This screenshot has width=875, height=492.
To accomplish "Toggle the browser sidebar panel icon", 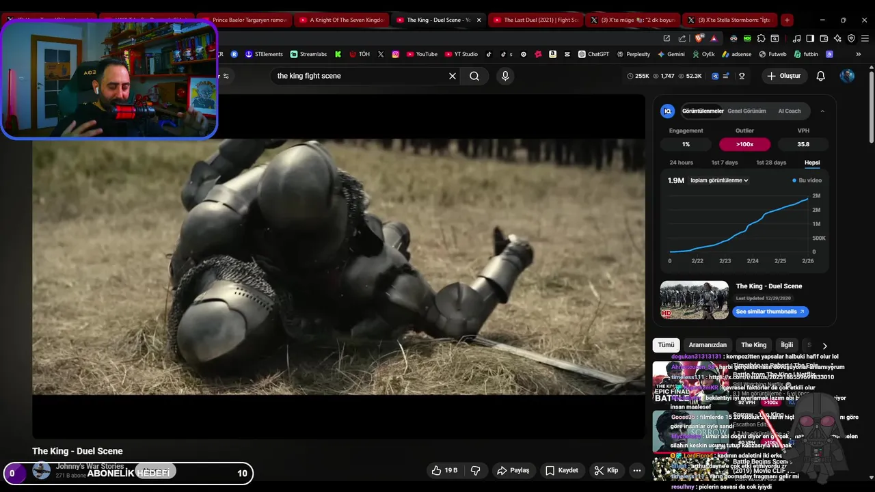I will click(810, 38).
